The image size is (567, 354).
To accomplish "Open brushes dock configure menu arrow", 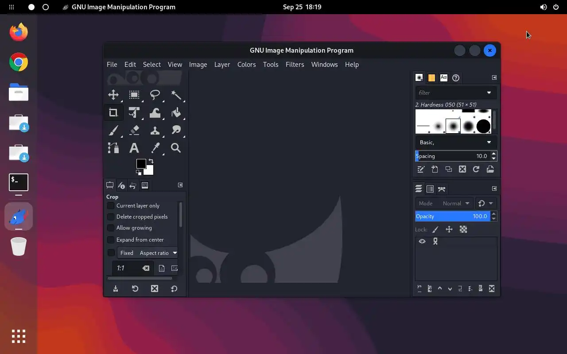I will (494, 77).
